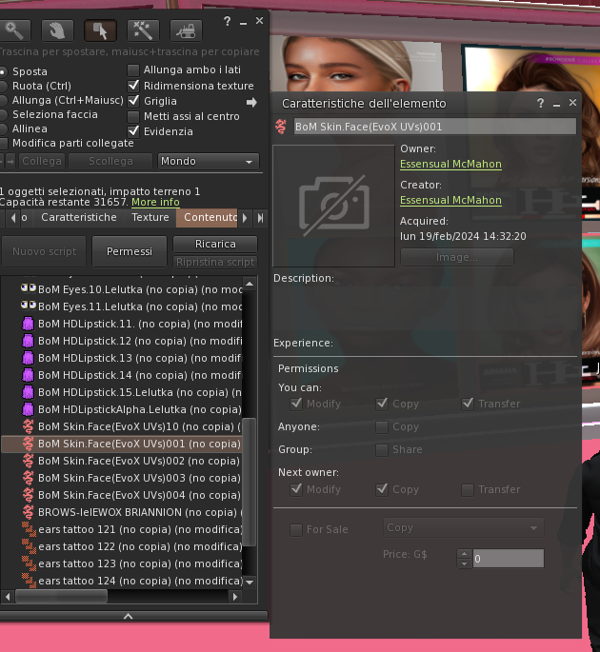Select the Edit pointer tool

click(100, 30)
